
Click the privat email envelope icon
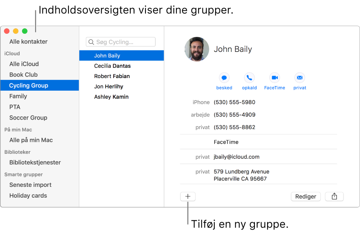(x=300, y=78)
